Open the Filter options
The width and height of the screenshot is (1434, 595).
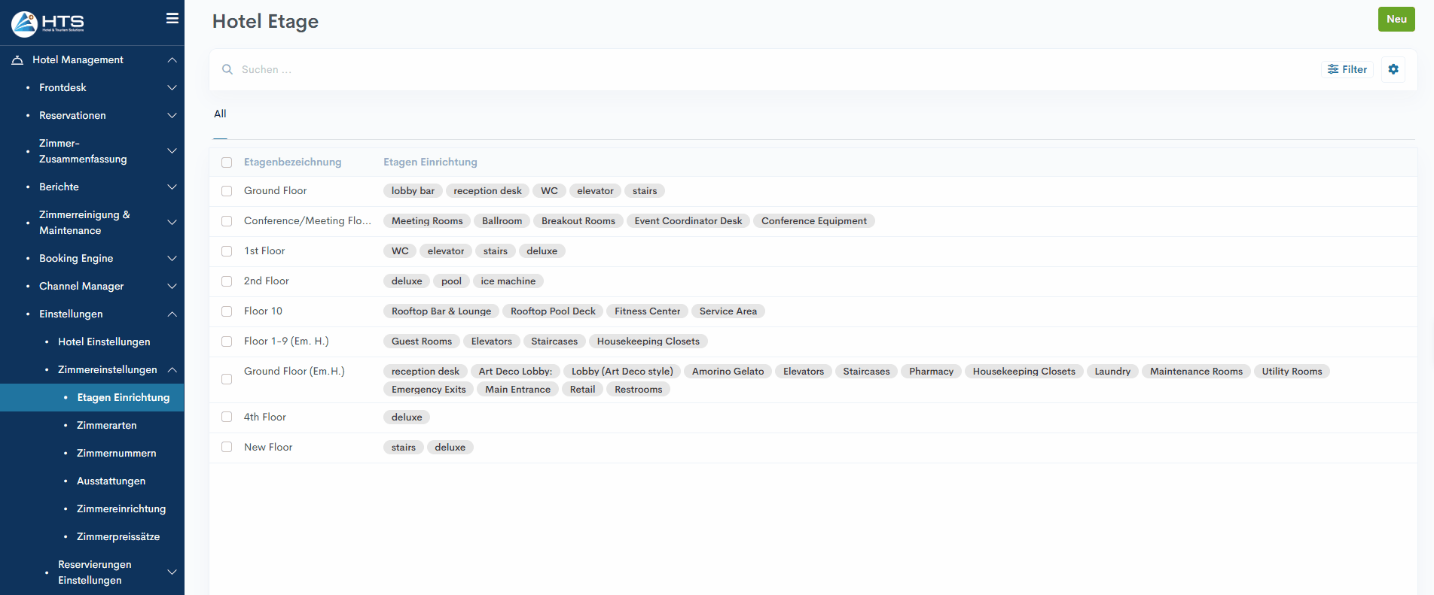coord(1347,69)
